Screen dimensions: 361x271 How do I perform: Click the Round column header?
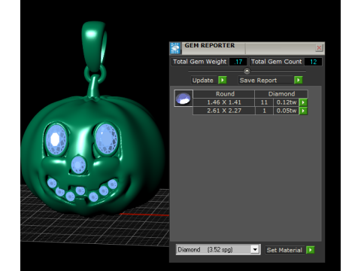point(224,94)
